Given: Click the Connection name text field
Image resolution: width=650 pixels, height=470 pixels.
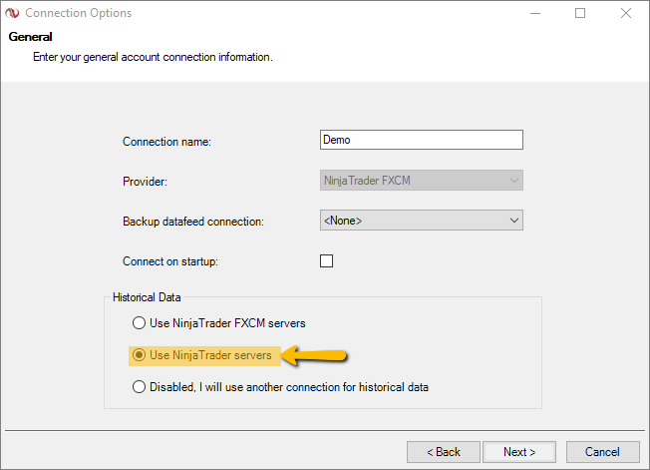Looking at the screenshot, I should click(421, 141).
